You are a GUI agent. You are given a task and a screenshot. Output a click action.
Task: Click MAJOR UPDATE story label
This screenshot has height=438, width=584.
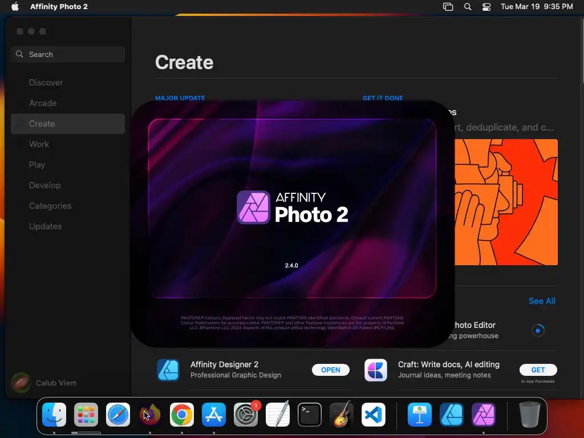[x=180, y=98]
